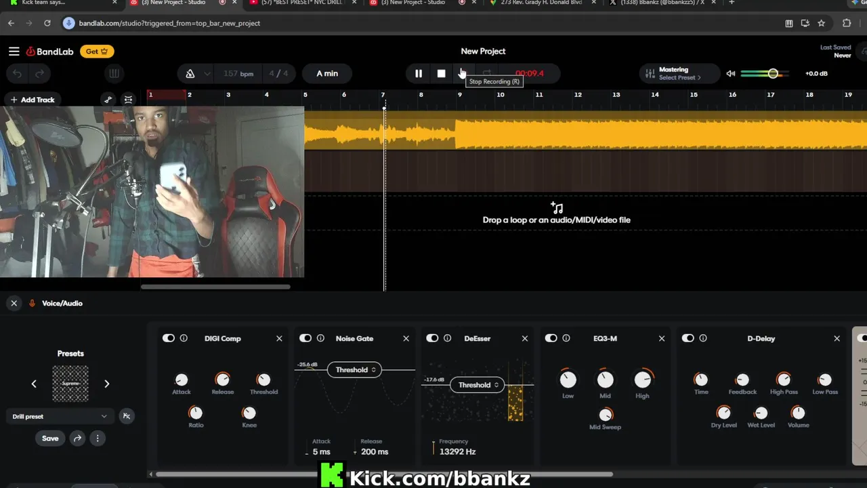Show info for Noise Gate effect

click(x=320, y=338)
